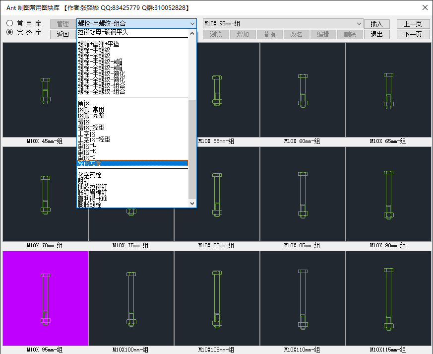Go to next page with 下一页
Screen dimensions: 433x354
pos(413,34)
